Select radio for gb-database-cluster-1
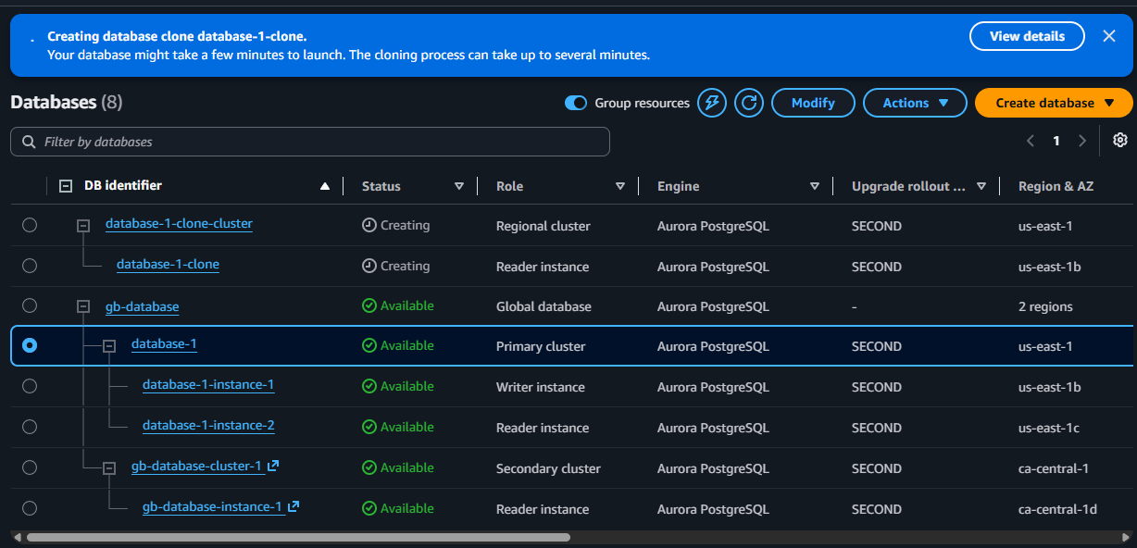This screenshot has width=1137, height=548. coord(30,467)
